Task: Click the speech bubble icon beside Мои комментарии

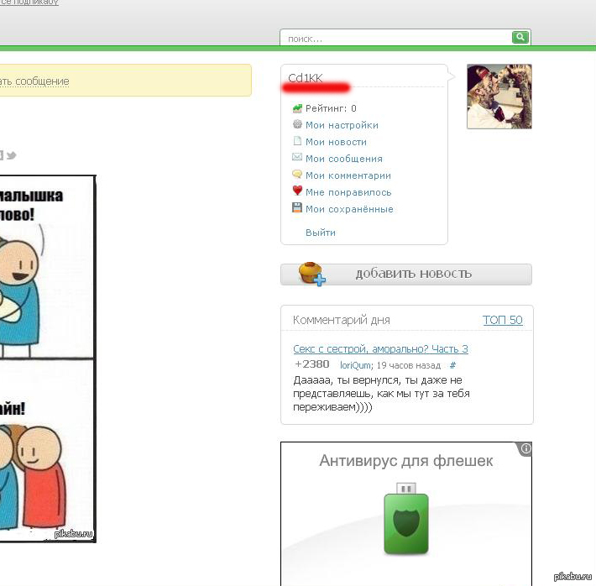Action: click(x=297, y=175)
